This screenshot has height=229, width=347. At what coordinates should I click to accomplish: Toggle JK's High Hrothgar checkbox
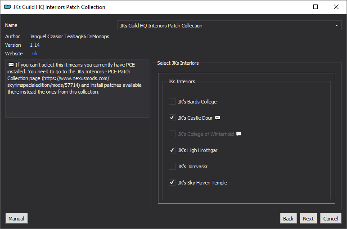pos(172,150)
